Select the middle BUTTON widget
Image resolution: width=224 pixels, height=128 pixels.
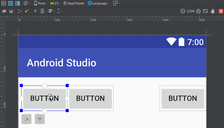coord(90,98)
